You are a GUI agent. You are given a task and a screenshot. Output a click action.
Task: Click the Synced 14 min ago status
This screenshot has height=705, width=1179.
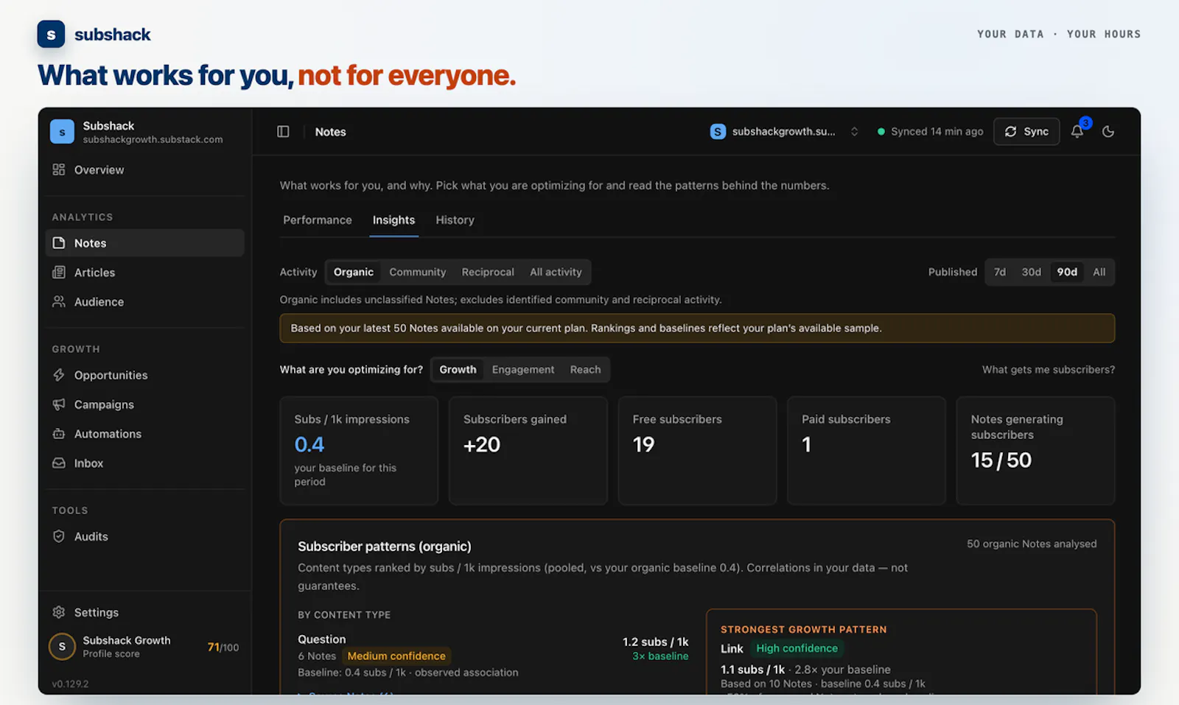click(x=930, y=131)
